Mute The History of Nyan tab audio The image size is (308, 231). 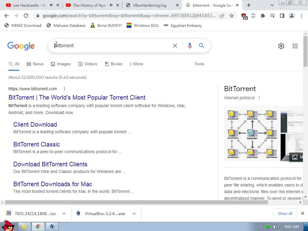click(x=111, y=5)
